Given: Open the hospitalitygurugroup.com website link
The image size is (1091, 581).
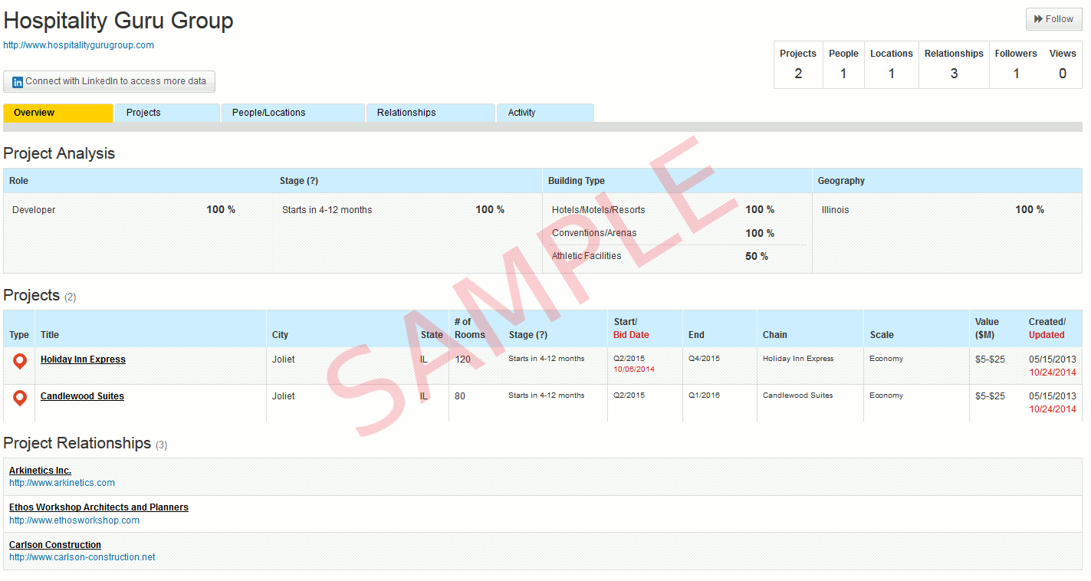Looking at the screenshot, I should tap(78, 45).
